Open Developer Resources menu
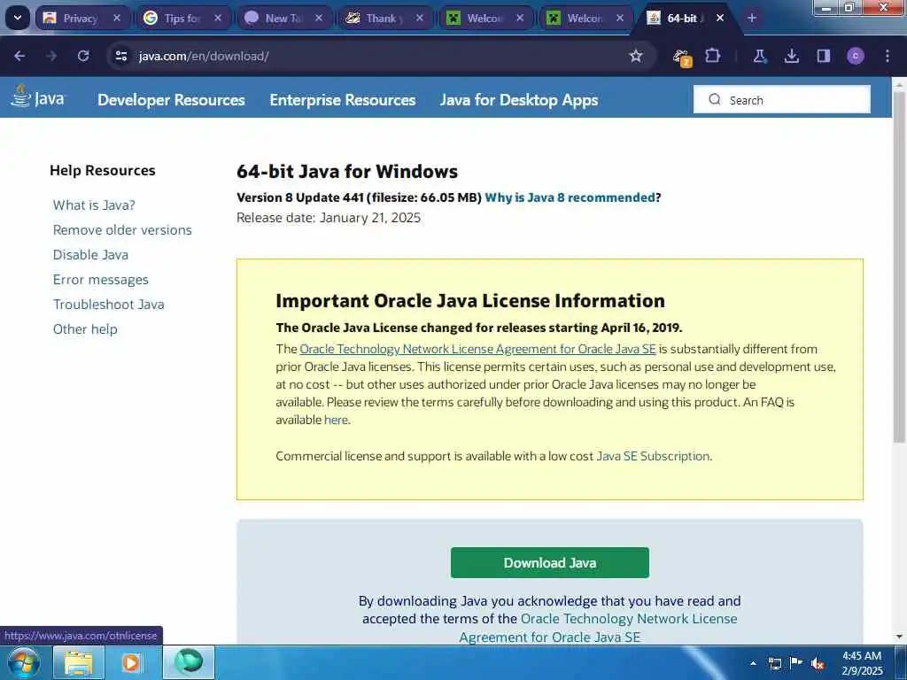The image size is (907, 680). pyautogui.click(x=171, y=100)
